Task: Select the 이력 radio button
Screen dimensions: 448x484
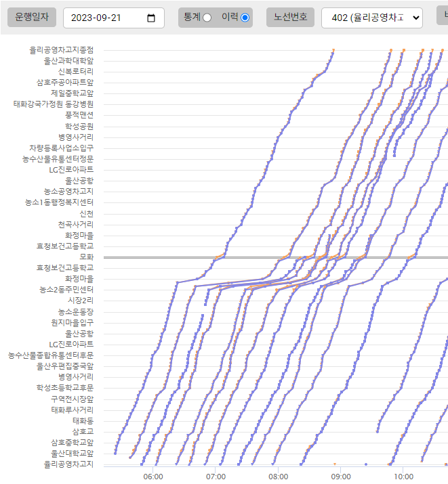Action: (245, 18)
